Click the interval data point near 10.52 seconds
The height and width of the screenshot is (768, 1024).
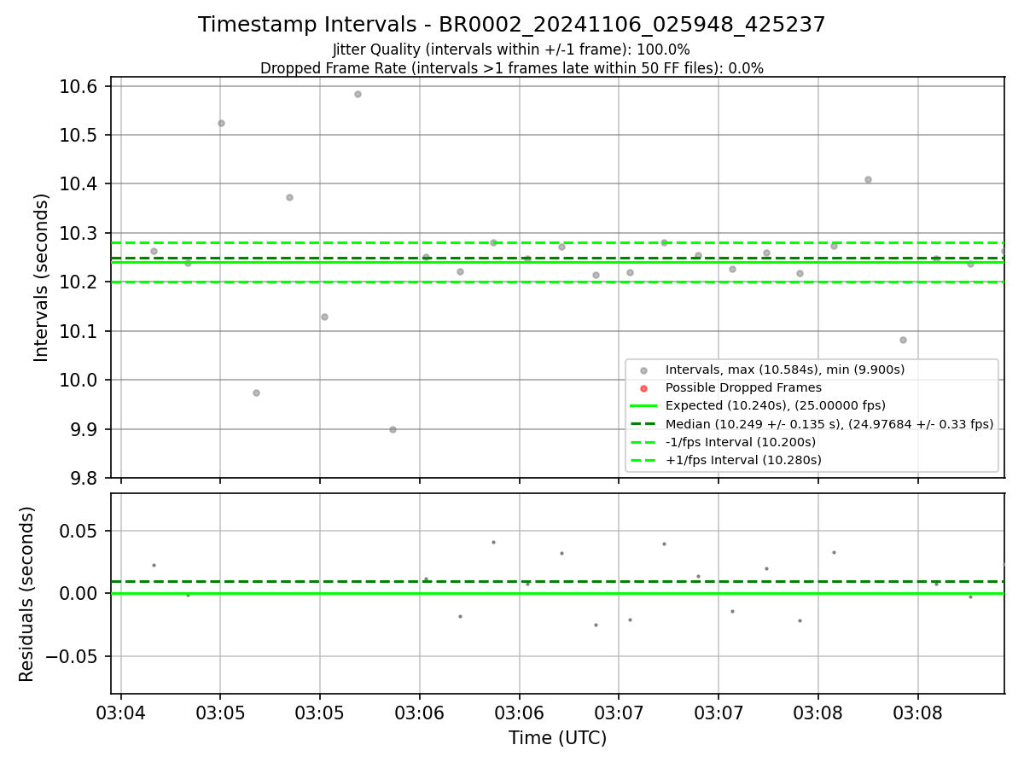pos(221,123)
